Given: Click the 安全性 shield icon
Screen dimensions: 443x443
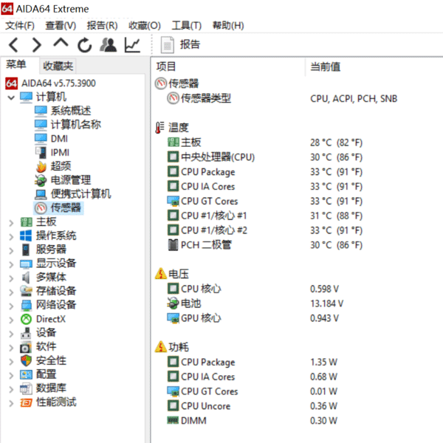Looking at the screenshot, I should [x=27, y=361].
